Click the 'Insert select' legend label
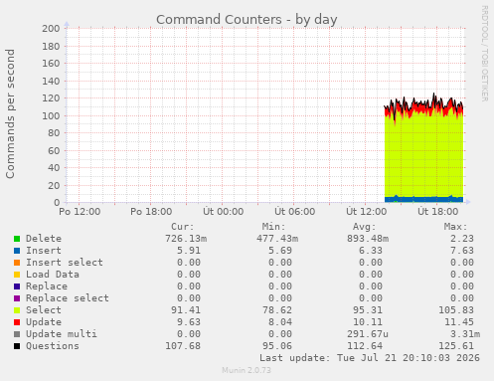The width and height of the screenshot is (494, 381). (65, 263)
